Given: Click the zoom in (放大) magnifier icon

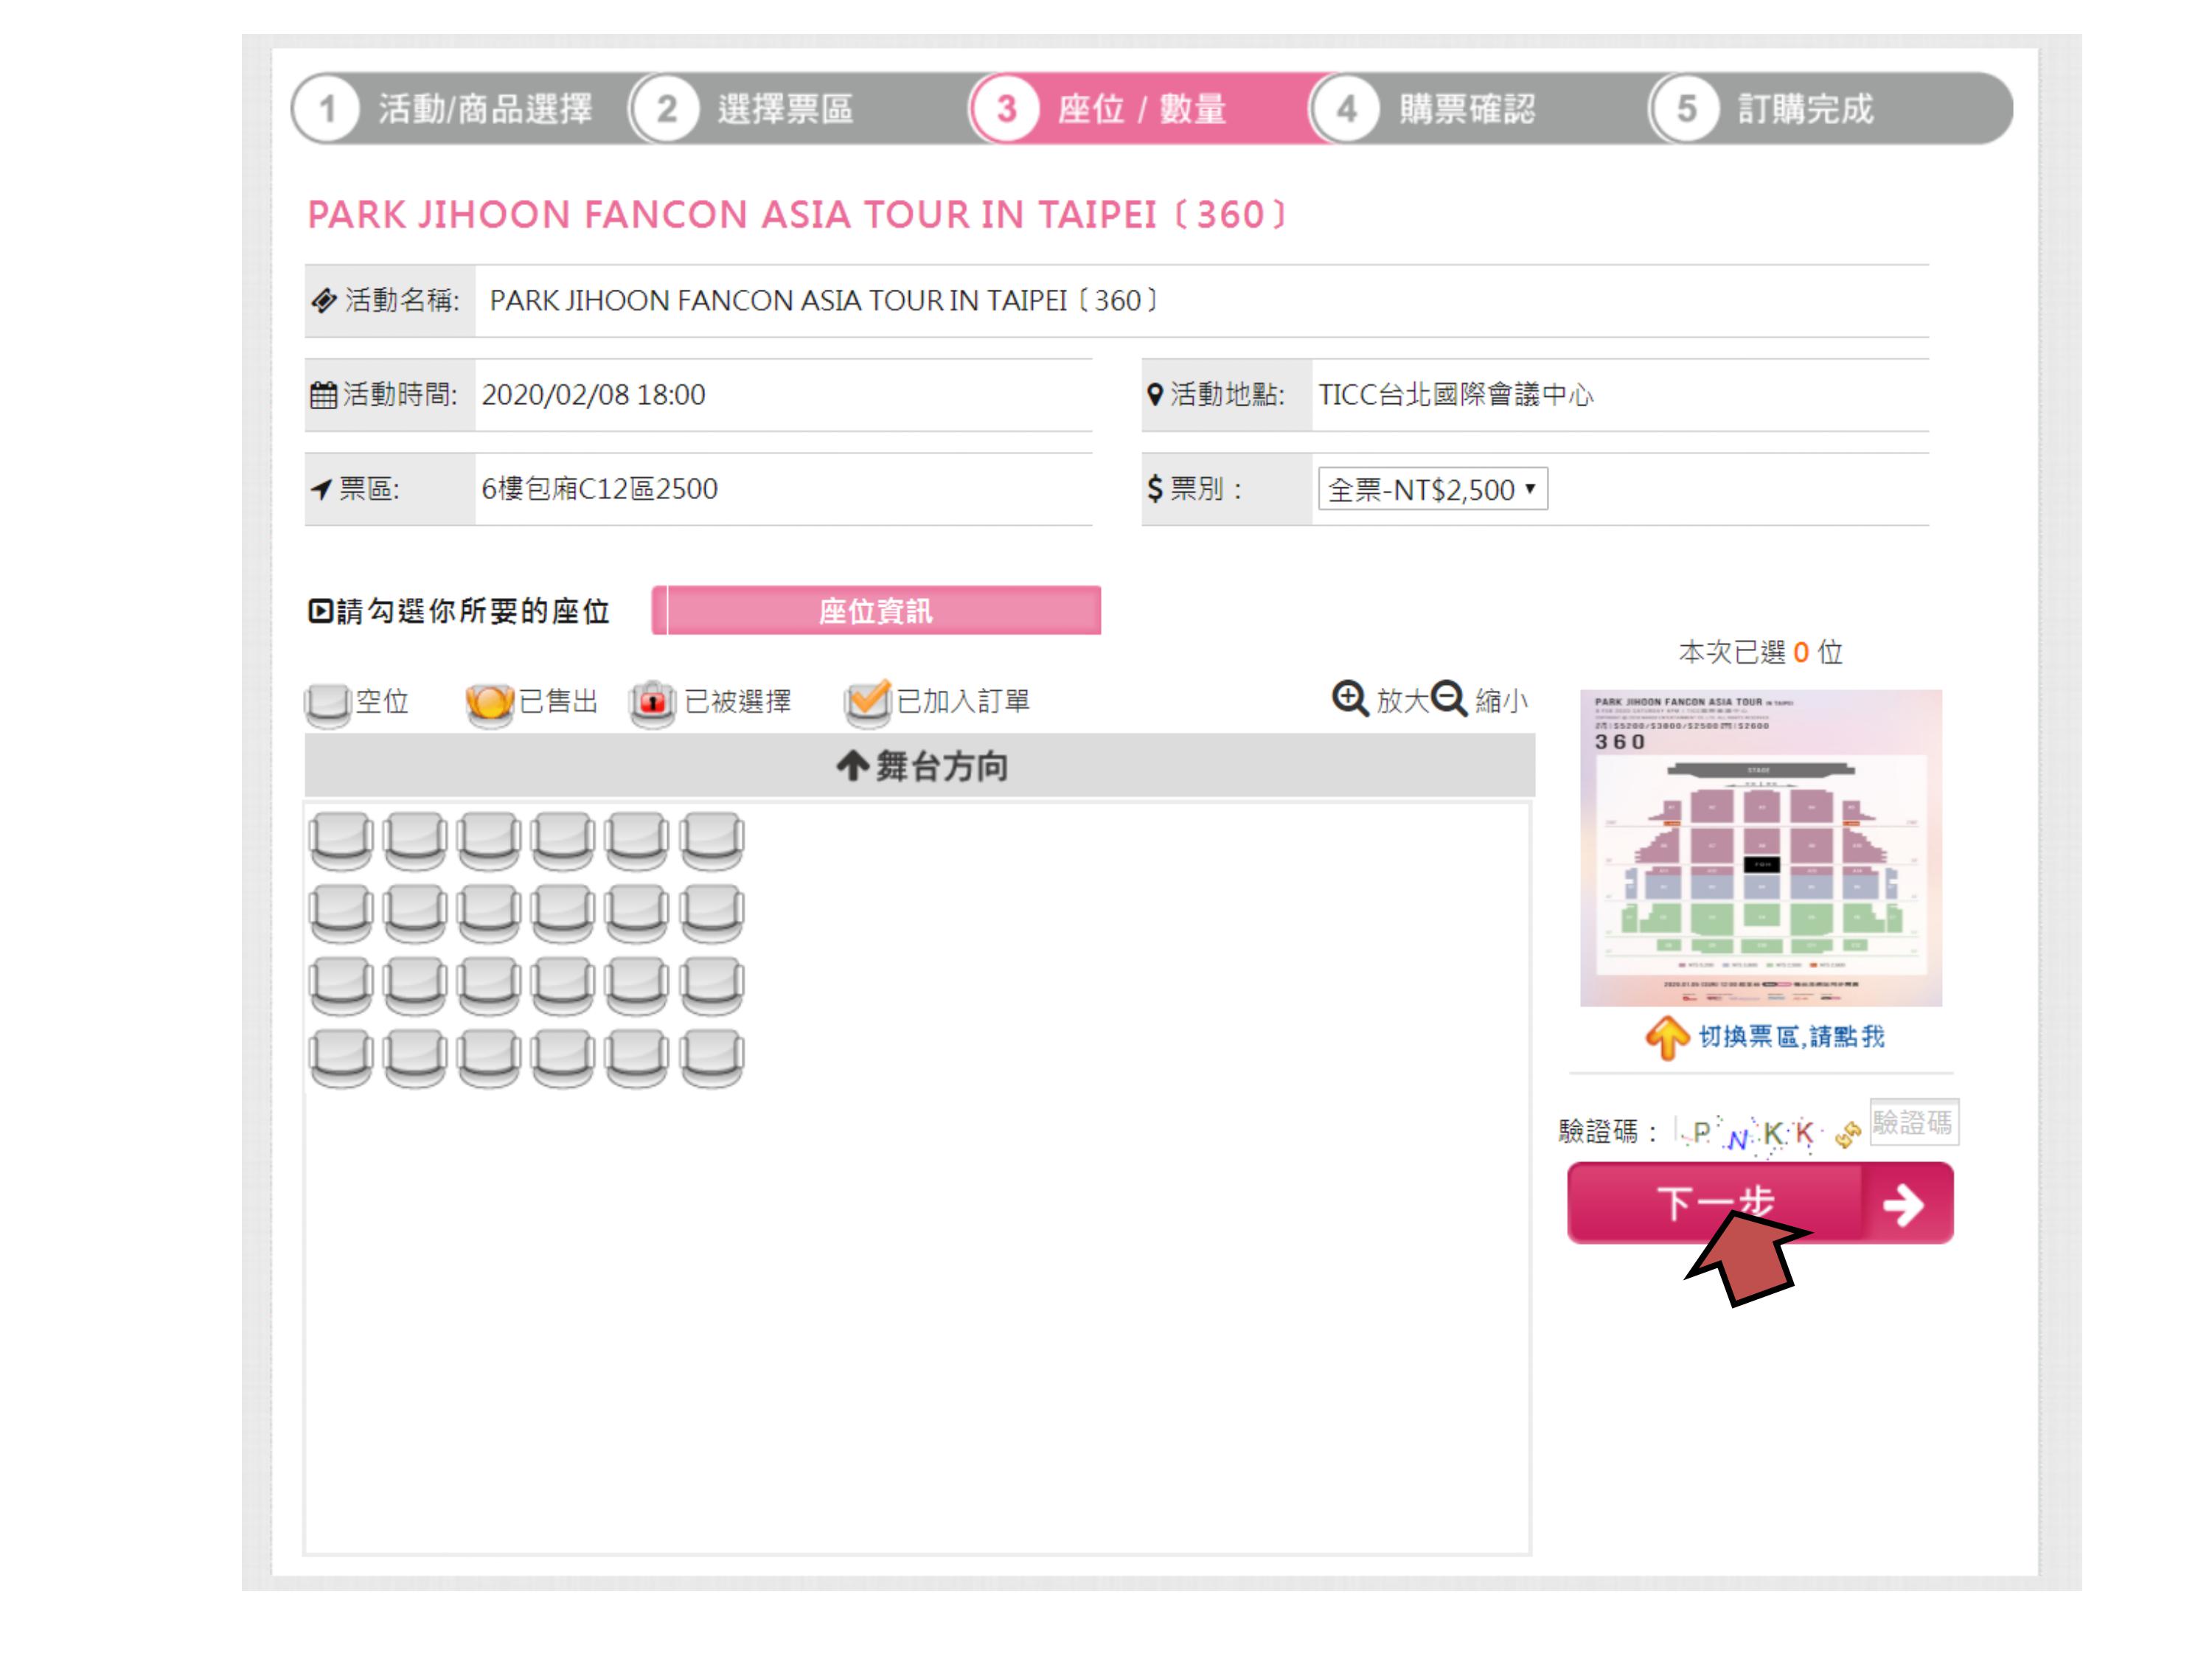Looking at the screenshot, I should pos(1349,698).
